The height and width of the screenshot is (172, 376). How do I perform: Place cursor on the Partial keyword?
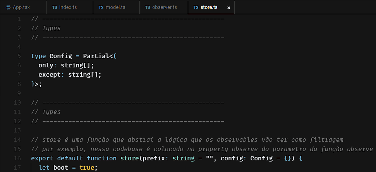[x=96, y=56]
